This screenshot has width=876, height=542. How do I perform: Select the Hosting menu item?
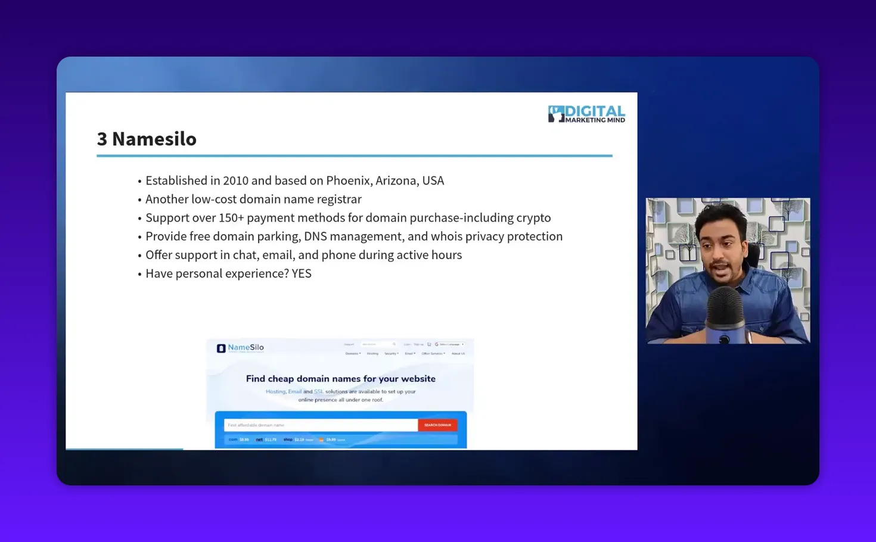372,353
